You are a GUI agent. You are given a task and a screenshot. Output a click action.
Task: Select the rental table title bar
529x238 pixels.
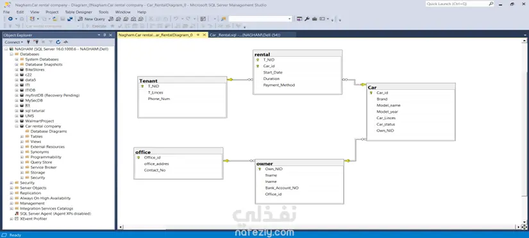(x=298, y=54)
